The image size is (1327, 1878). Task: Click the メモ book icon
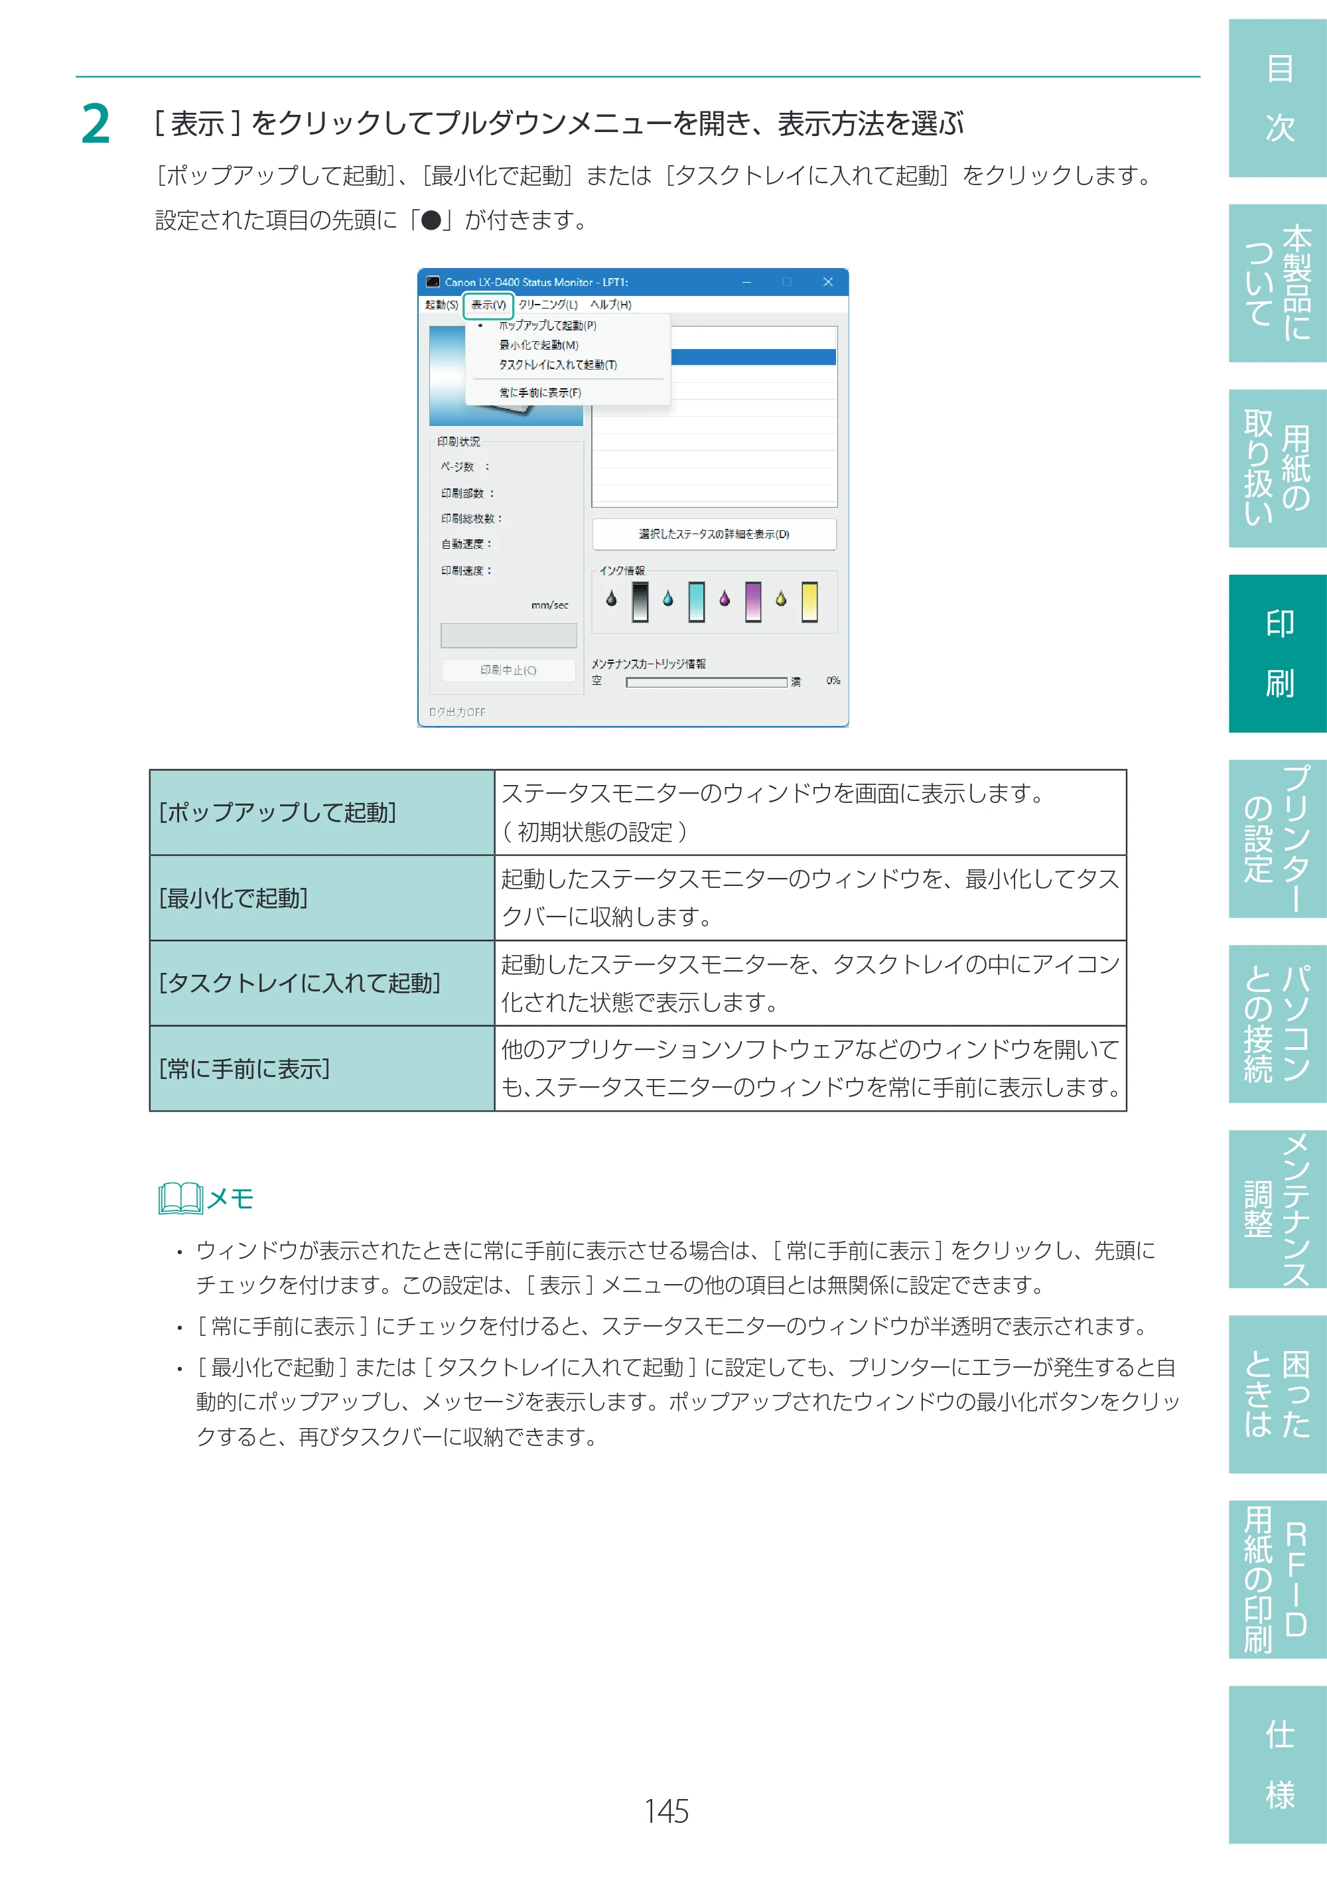click(180, 1198)
